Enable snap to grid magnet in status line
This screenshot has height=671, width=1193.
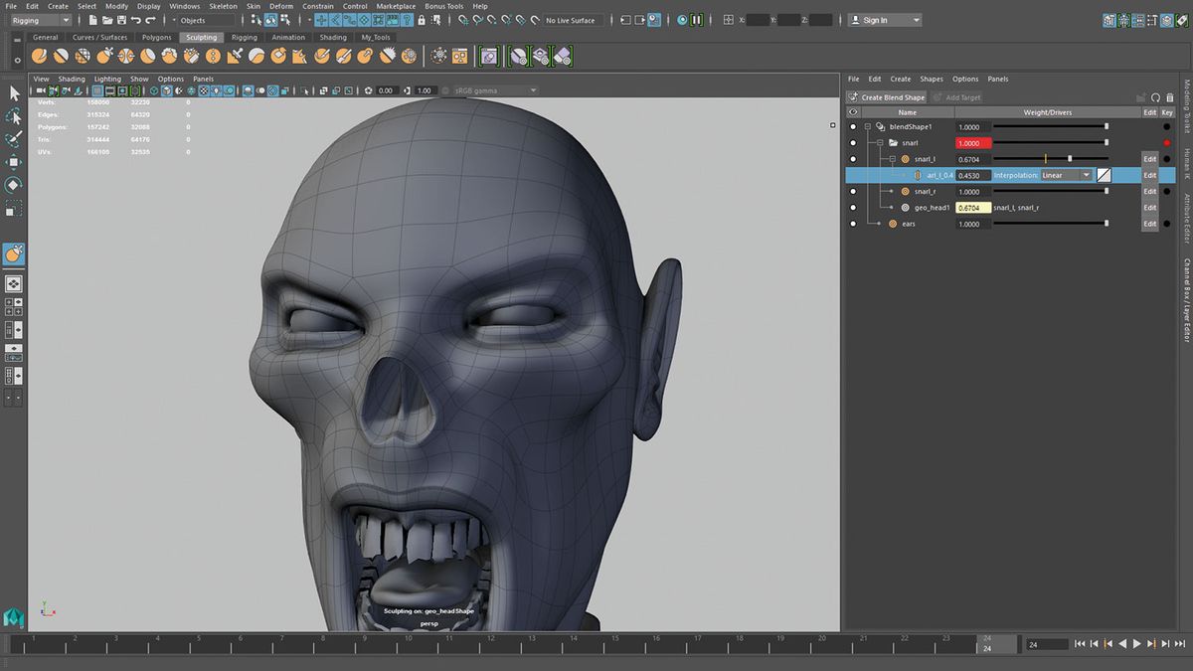pos(462,20)
